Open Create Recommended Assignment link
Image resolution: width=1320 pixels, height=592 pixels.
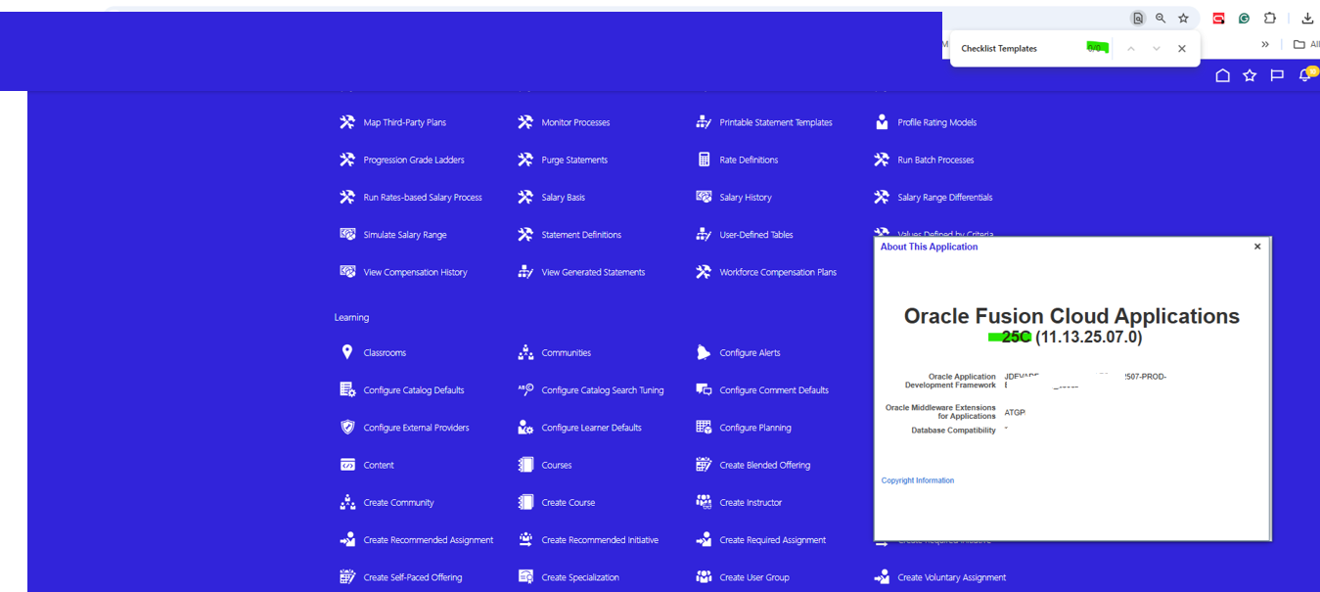(x=429, y=540)
